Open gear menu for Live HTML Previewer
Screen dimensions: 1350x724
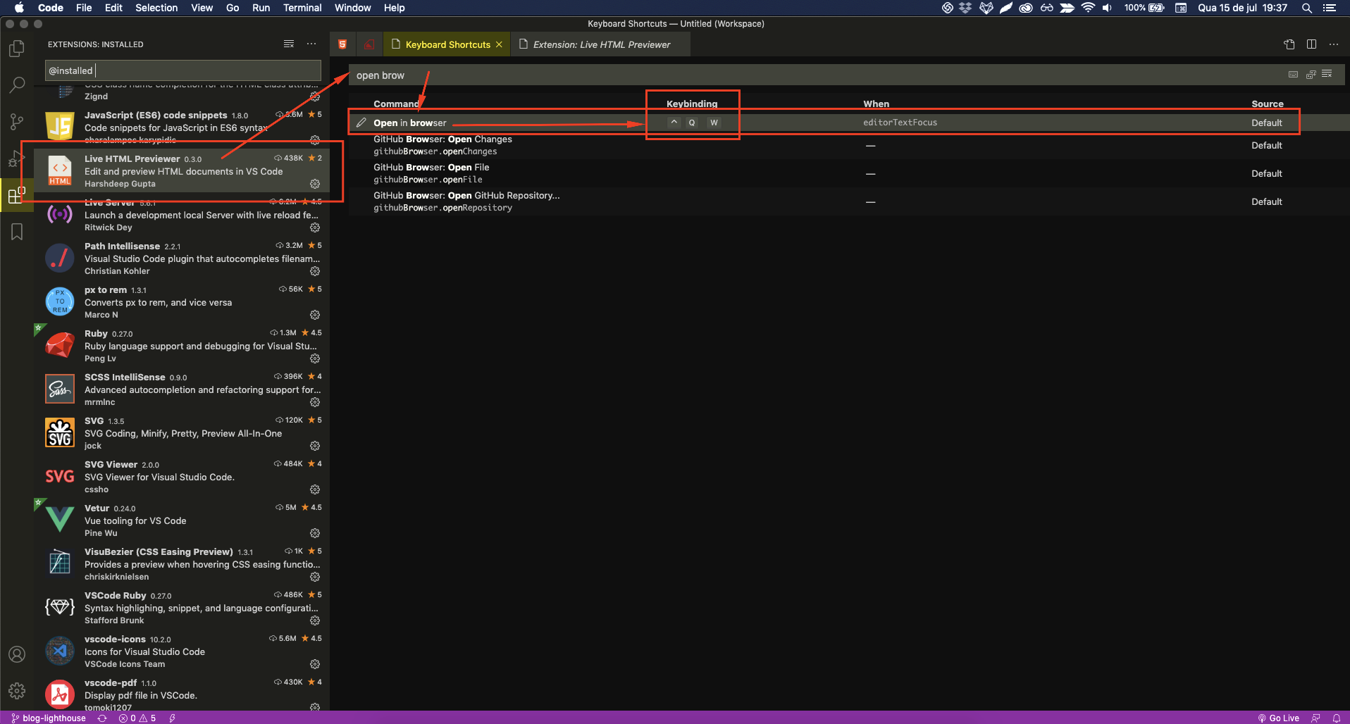click(315, 184)
